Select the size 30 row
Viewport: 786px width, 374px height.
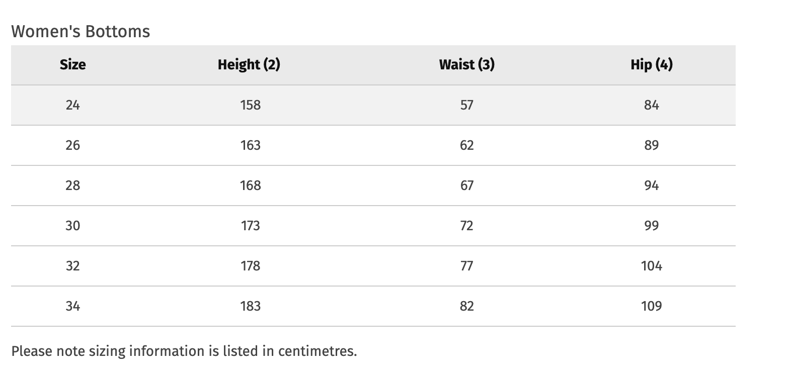coord(373,226)
